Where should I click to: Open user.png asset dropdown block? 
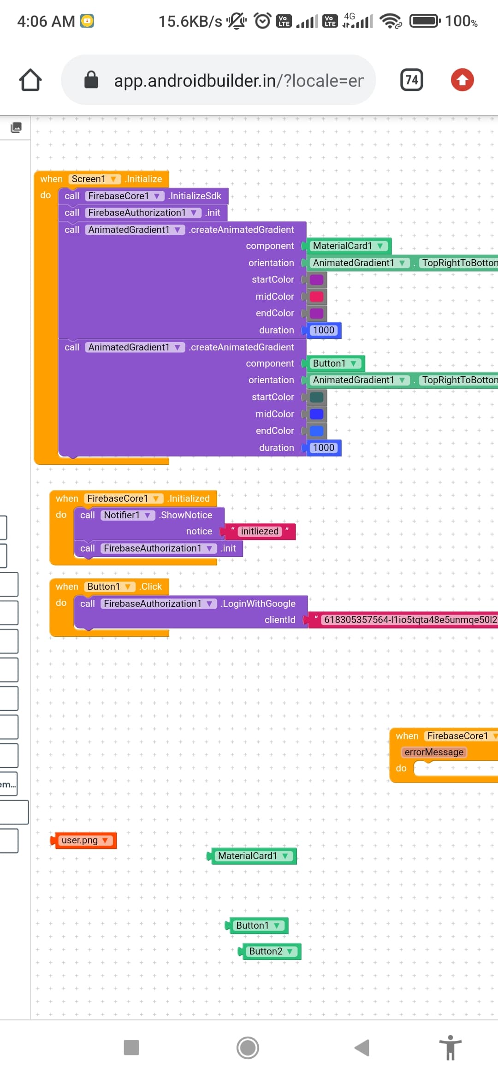85,840
